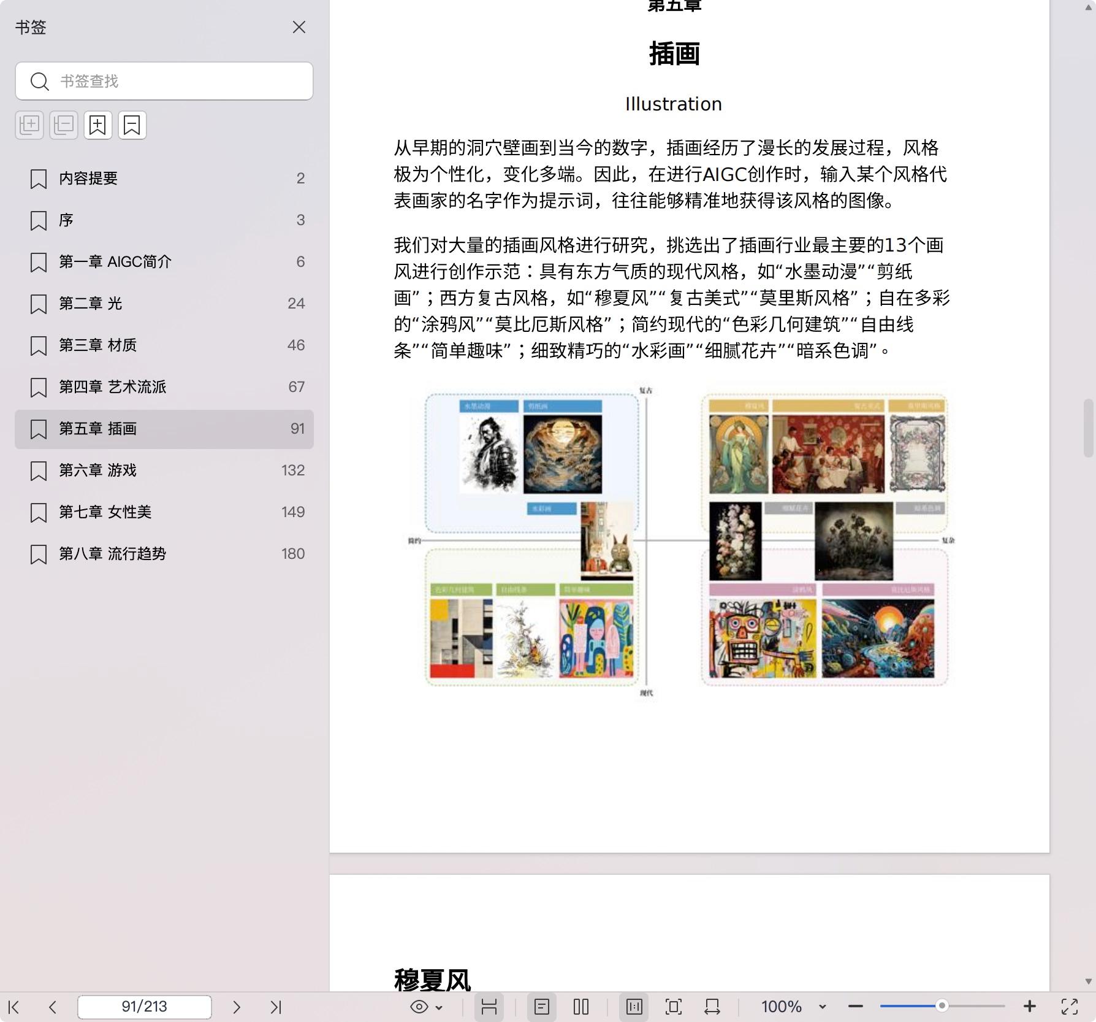Jump to 第一章 AIGC简介

pos(164,262)
